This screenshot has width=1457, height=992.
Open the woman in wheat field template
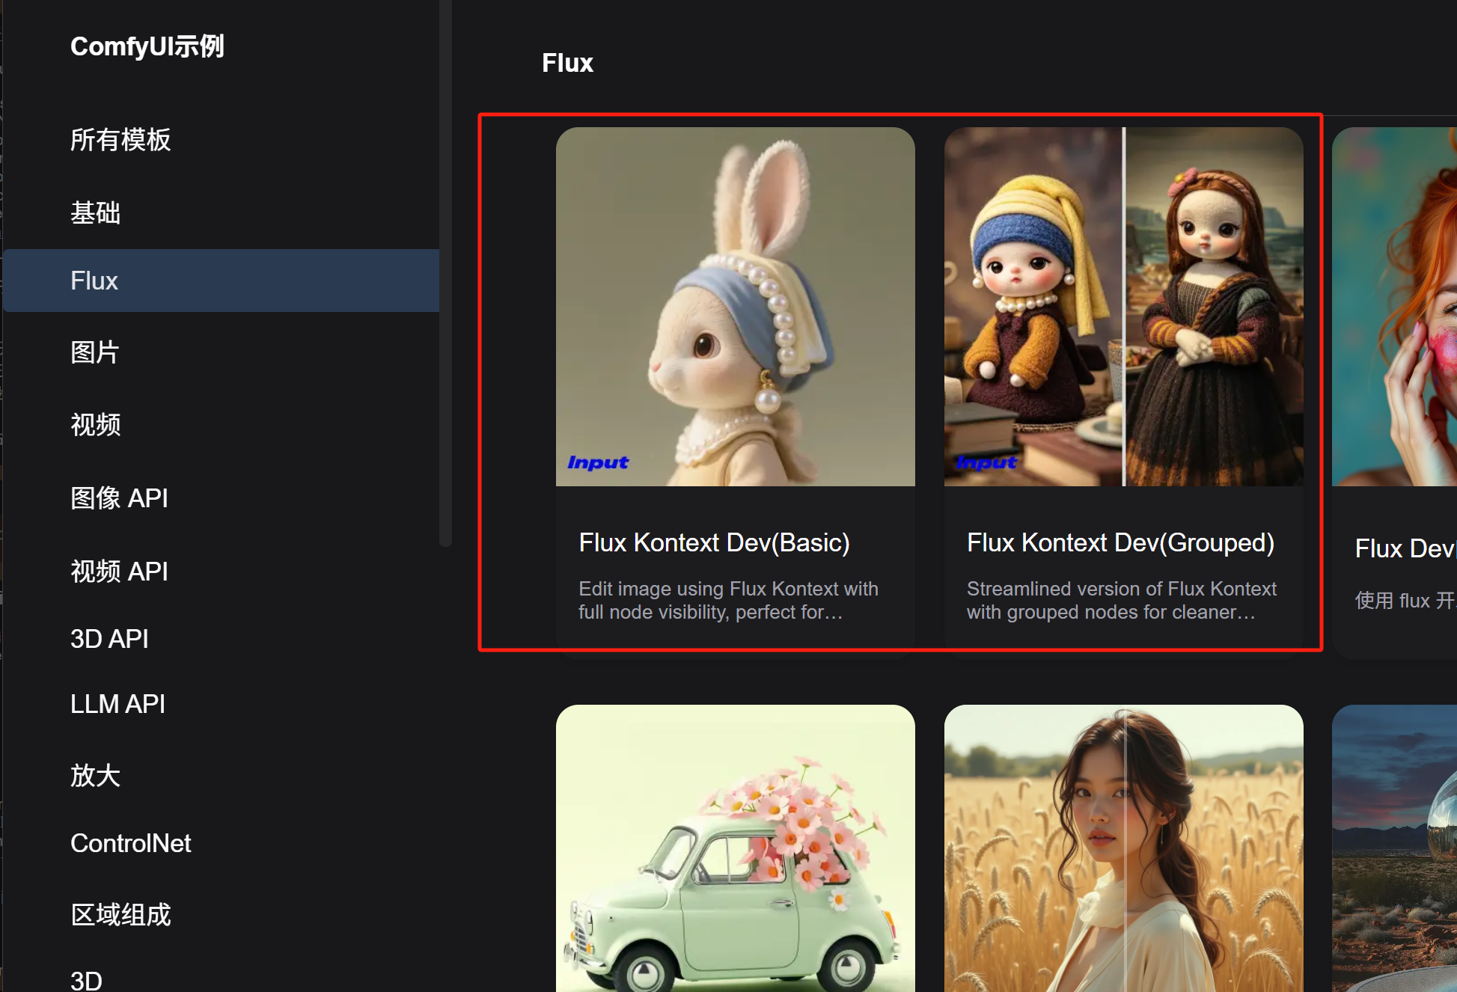[1122, 848]
